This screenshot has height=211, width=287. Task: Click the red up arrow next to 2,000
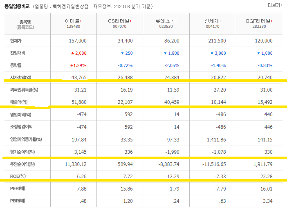pos(72,53)
